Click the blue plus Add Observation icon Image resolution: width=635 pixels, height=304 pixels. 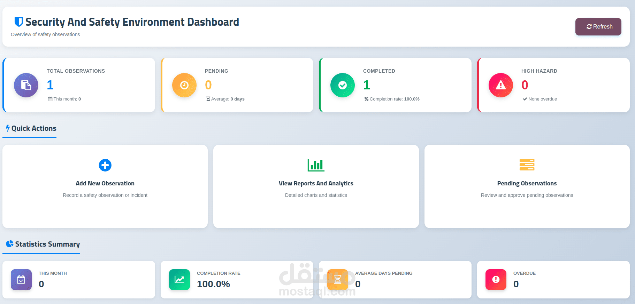[x=105, y=165]
